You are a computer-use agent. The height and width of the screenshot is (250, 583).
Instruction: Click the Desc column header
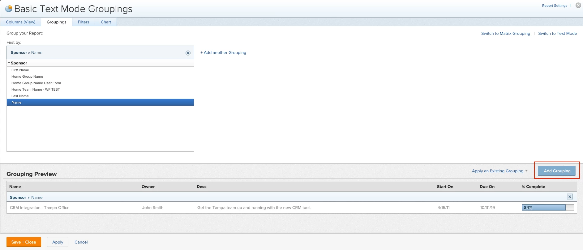click(201, 186)
